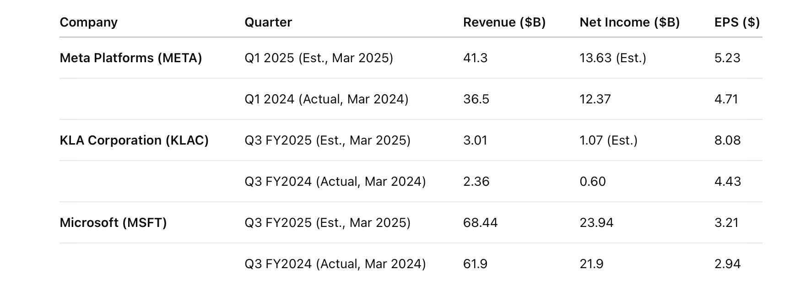Select the KLA Corporation (KLAC) cell
The height and width of the screenshot is (302, 811).
134,140
